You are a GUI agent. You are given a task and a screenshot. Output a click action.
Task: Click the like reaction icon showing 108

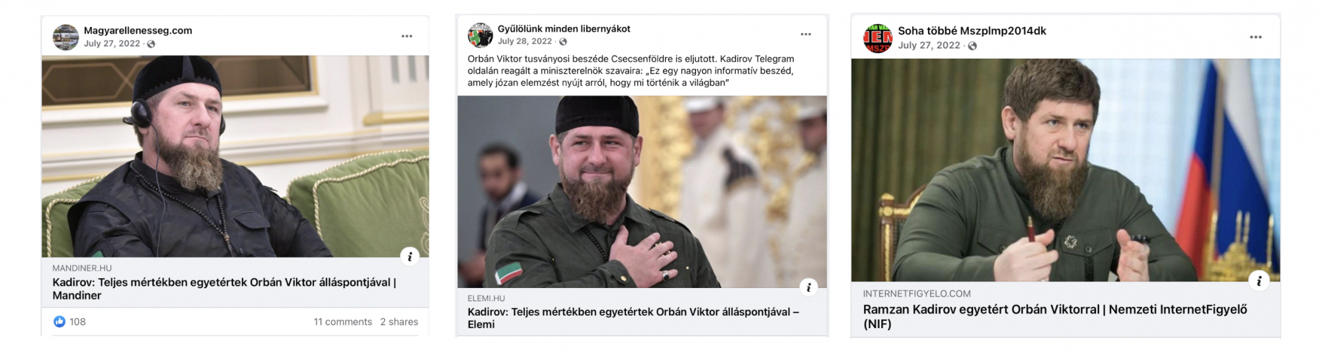coord(59,322)
